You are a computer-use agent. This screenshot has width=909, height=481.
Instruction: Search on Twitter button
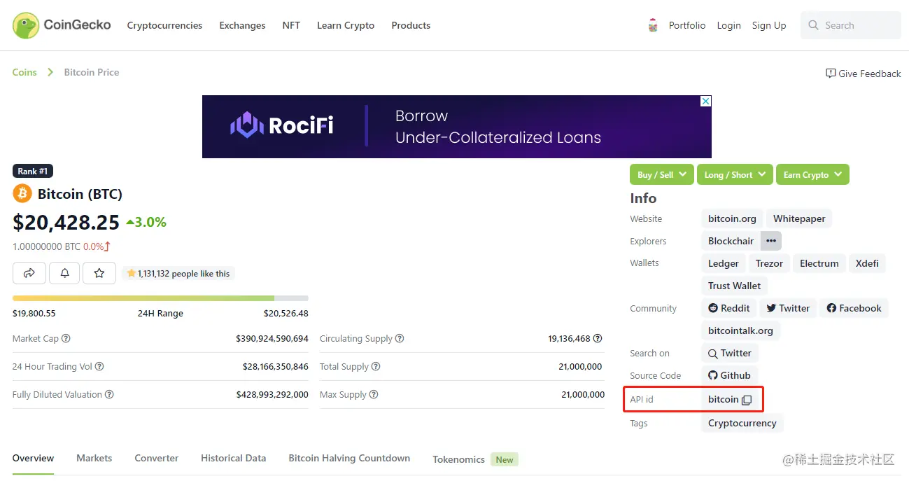730,354
